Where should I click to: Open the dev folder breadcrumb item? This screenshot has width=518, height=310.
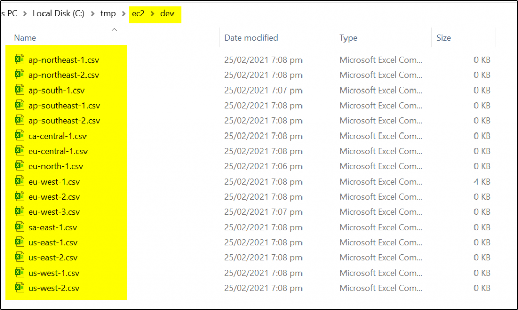coord(167,14)
